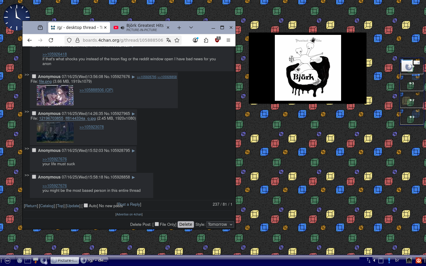Open the uBlock Origin extension icon
426x266 pixels.
point(217,40)
